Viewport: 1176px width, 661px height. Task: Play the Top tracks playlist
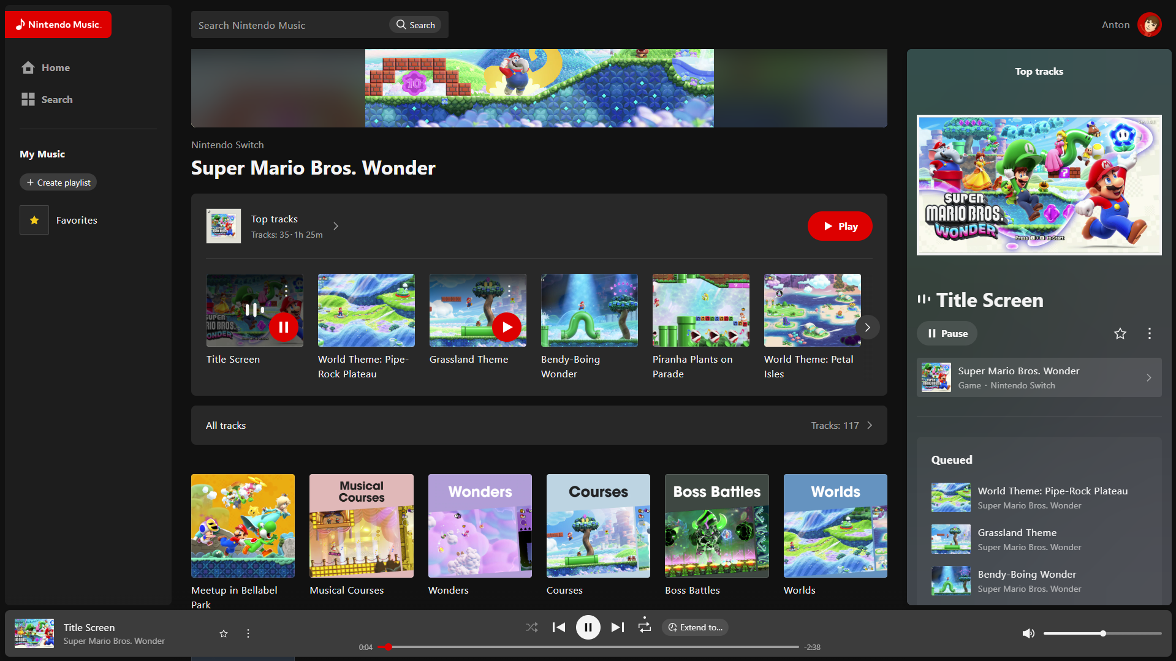coord(840,226)
